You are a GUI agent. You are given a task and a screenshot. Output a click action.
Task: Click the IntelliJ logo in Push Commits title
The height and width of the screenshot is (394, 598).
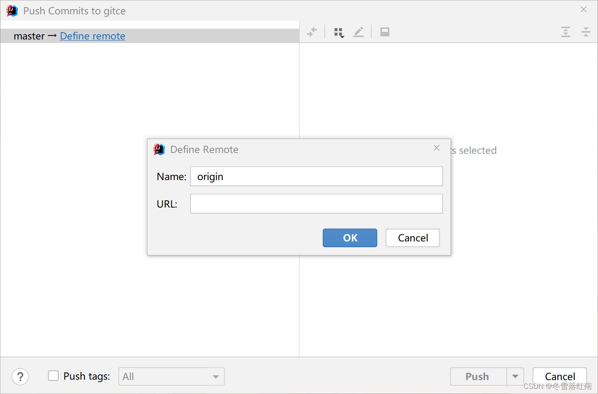coord(12,11)
